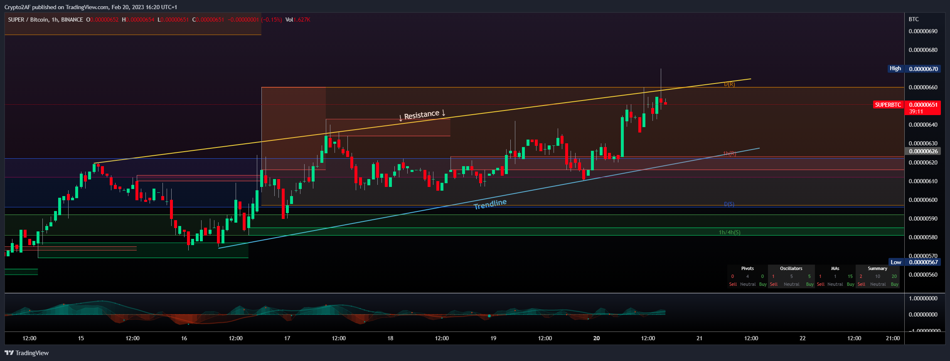This screenshot has height=361, width=950.
Task: Click the Summary Buy count 20
Action: pos(894,276)
